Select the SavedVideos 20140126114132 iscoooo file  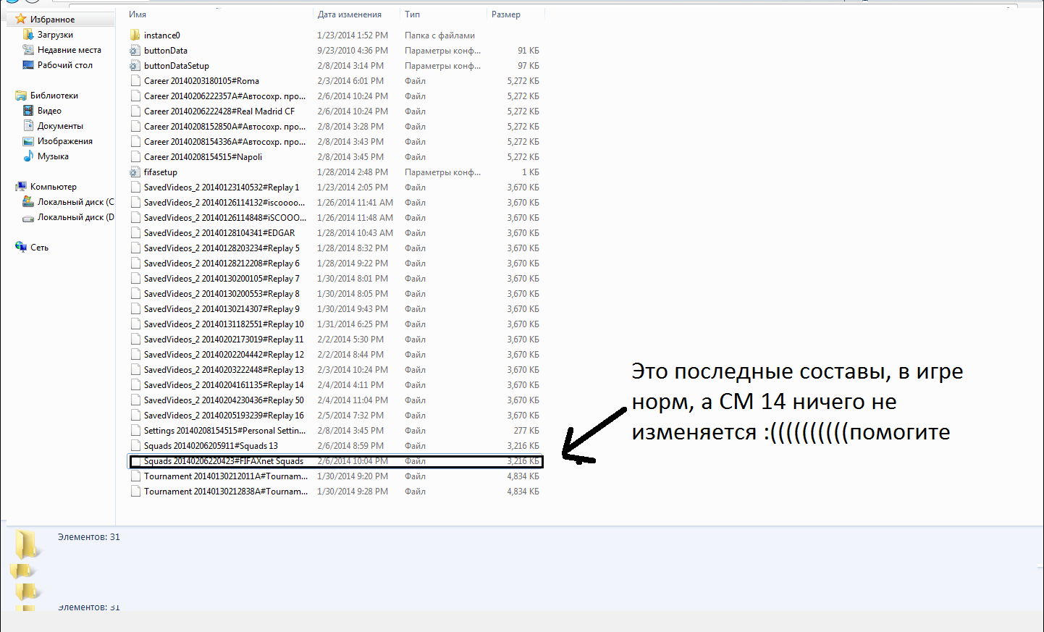click(224, 202)
